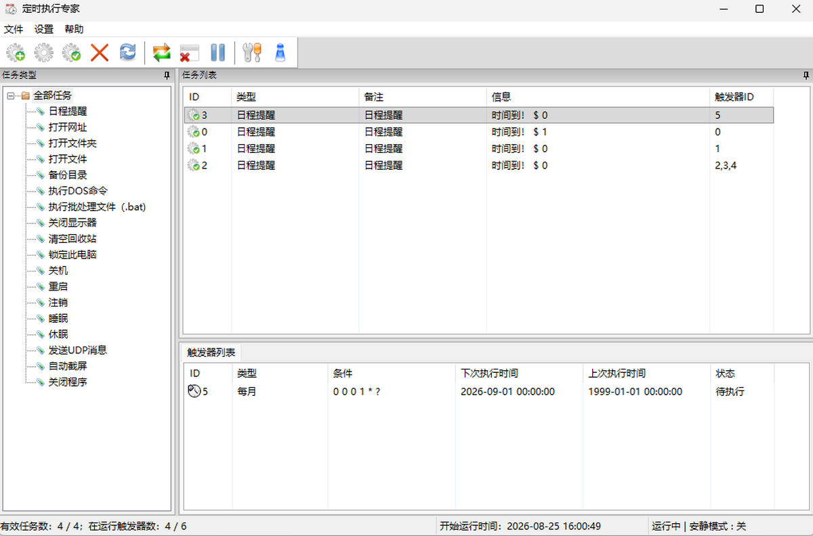Pick 执行批处理文件（.bat) in the tree

(97, 207)
